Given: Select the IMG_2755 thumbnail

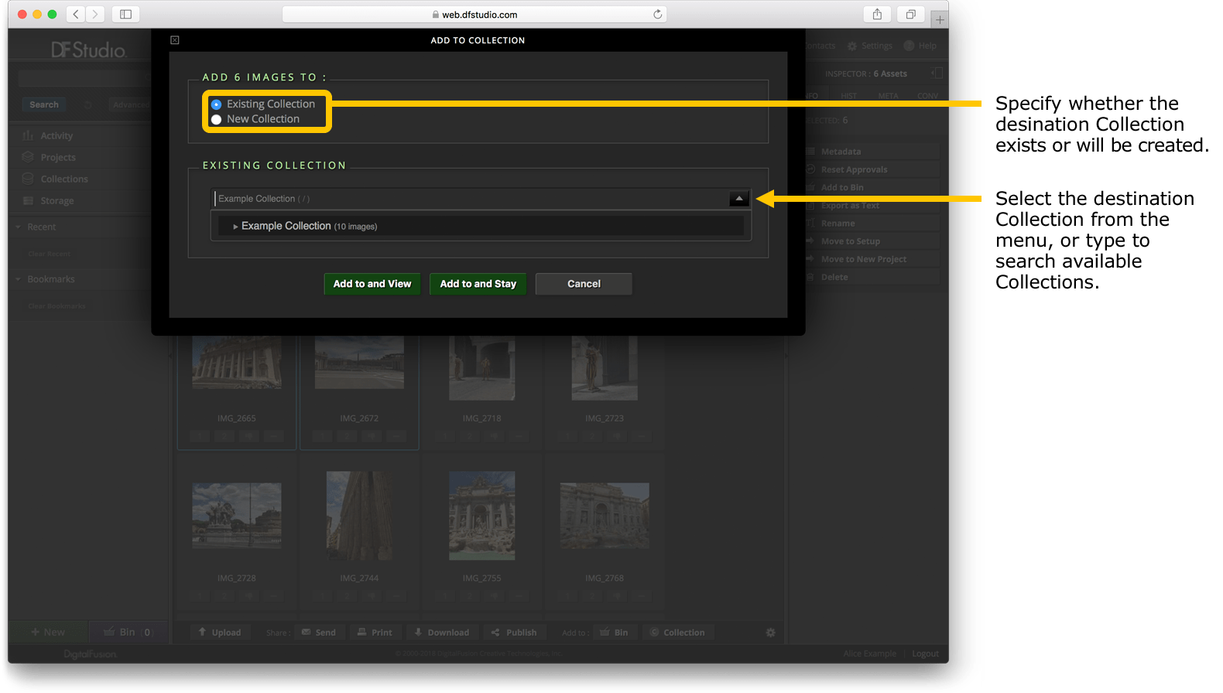Looking at the screenshot, I should click(481, 516).
